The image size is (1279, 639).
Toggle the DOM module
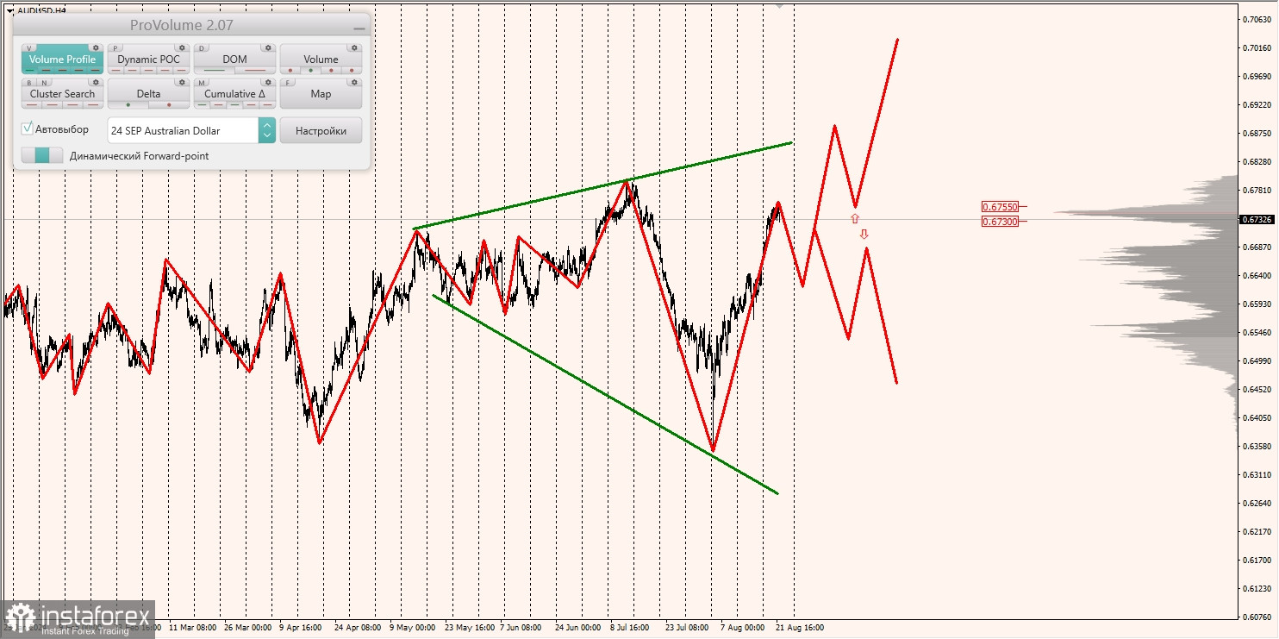pyautogui.click(x=234, y=59)
